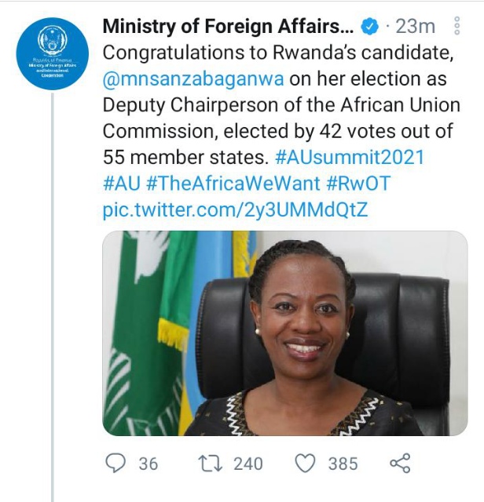Open the #AUsummit2021 hashtag
Screen dimensions: 484x502
[350, 157]
